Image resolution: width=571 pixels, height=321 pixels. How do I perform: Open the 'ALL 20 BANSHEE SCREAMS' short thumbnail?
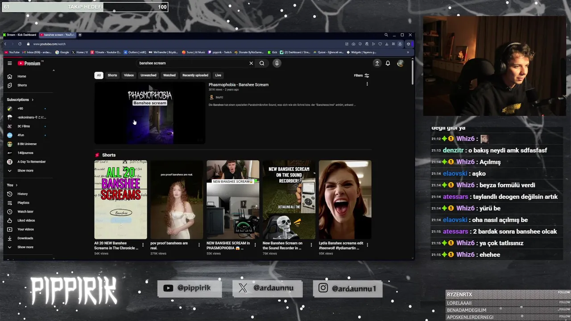(120, 200)
